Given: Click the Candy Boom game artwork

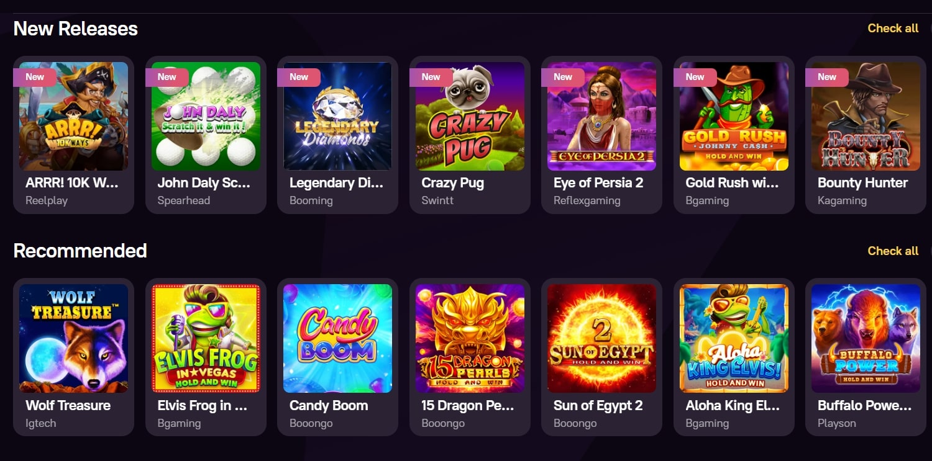Looking at the screenshot, I should (337, 338).
